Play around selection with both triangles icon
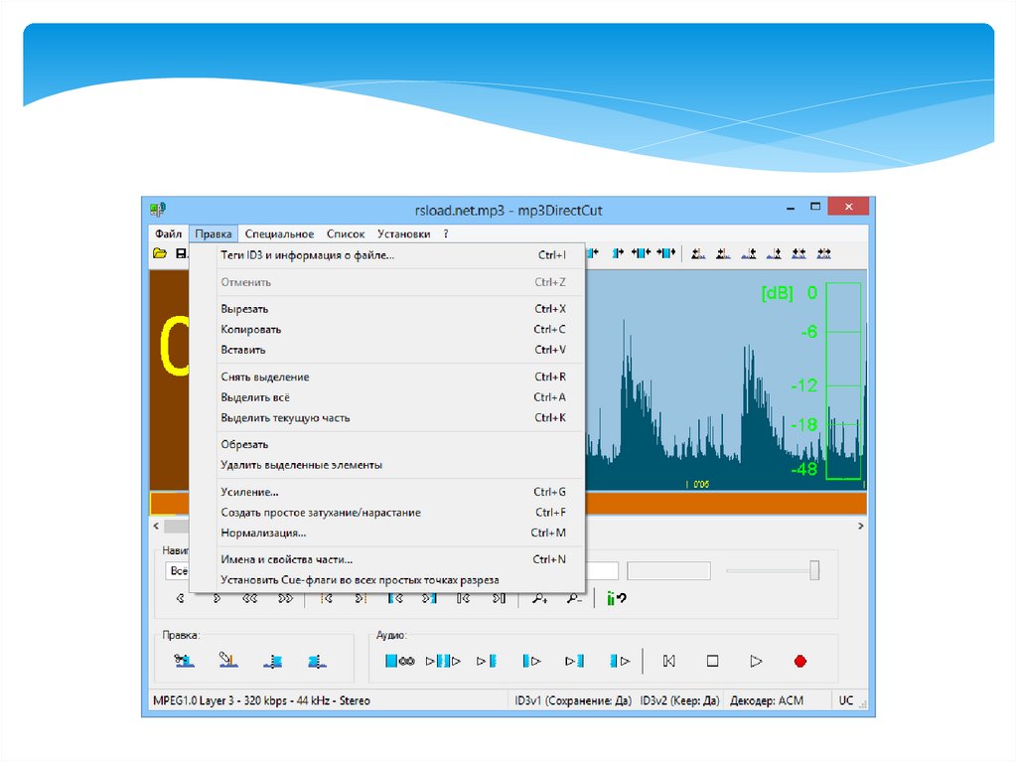The width and height of the screenshot is (1017, 762). pos(443,661)
